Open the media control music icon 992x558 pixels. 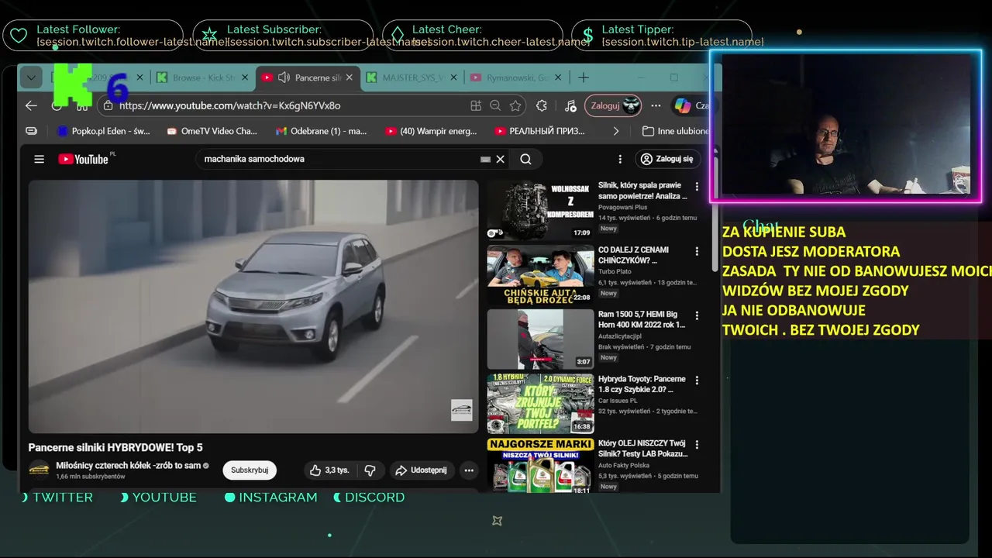(570, 105)
